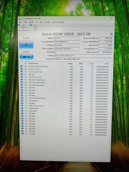Click the rotation rate field showing (SSD)

(x=105, y=45)
